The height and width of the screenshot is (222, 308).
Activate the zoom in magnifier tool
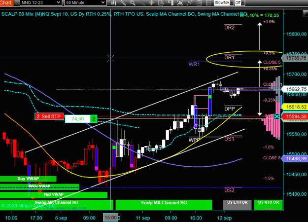(x=133, y=2)
